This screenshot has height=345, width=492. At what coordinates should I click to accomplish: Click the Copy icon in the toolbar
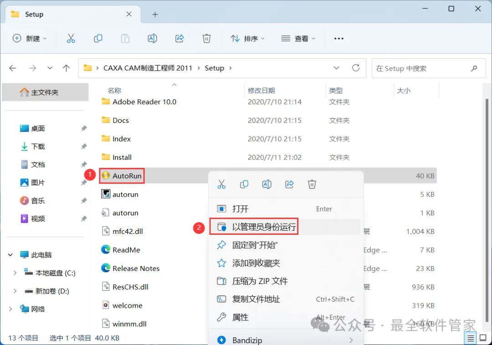(98, 39)
